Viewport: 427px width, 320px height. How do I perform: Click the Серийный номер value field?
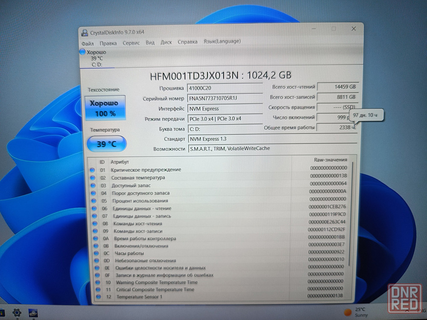click(x=225, y=98)
